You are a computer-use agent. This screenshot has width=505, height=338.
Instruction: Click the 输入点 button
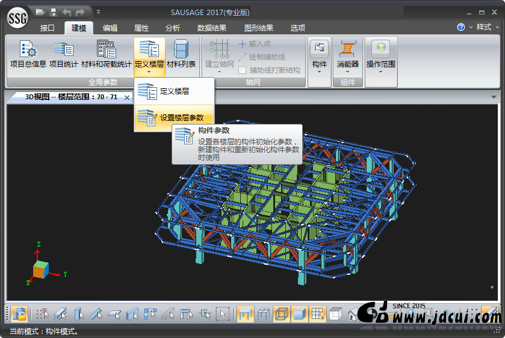coord(255,43)
